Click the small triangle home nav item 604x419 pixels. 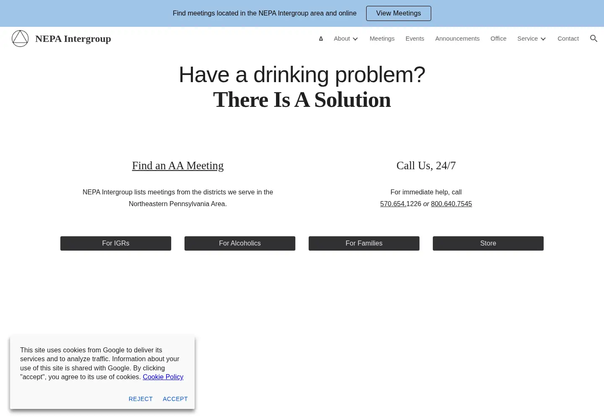click(321, 39)
